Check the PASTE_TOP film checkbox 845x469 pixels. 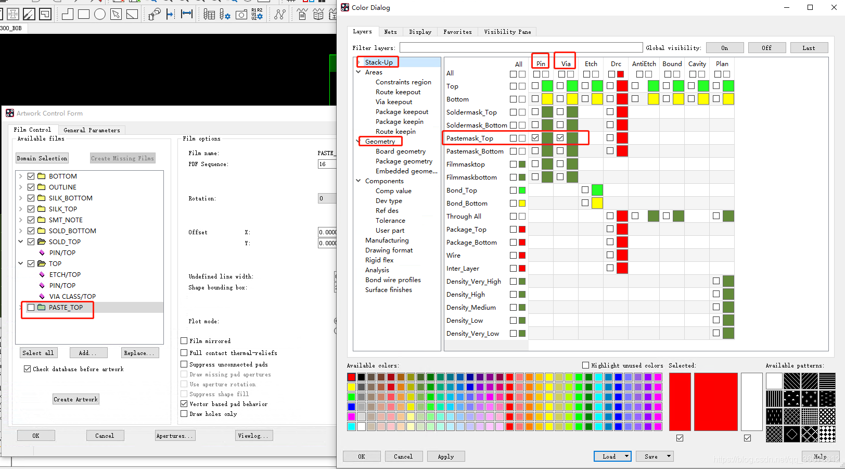[31, 308]
